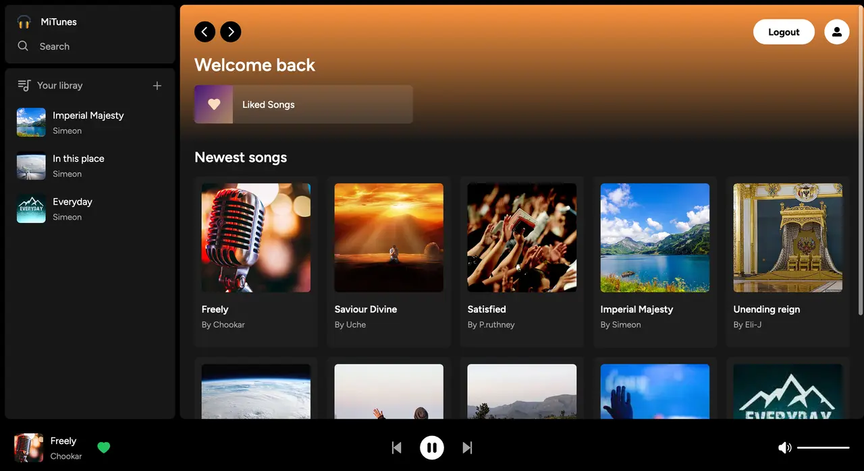Skip to next track
Image resolution: width=864 pixels, height=471 pixels.
point(467,447)
